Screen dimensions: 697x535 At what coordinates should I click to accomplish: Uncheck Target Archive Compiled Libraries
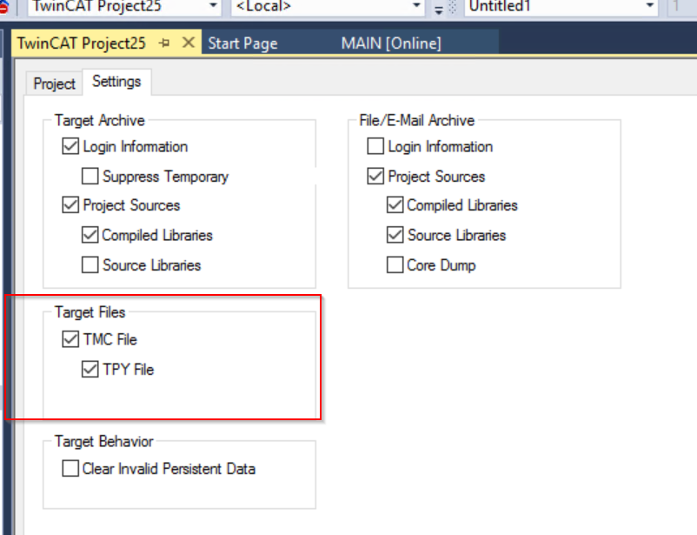90,235
